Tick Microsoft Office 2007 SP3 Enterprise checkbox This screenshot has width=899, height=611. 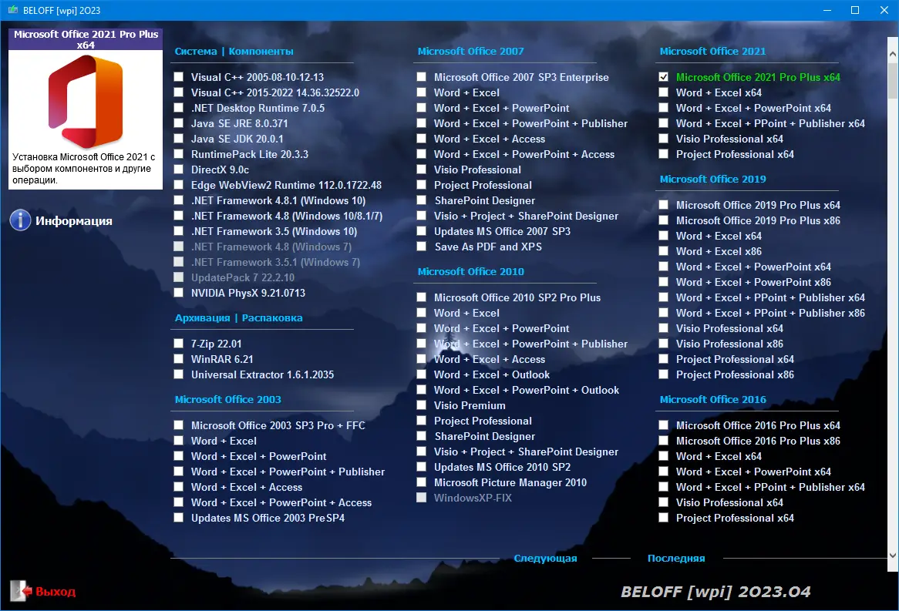(422, 77)
